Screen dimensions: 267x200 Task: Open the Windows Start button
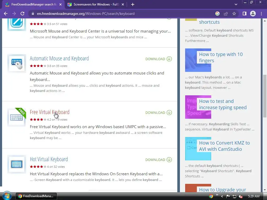pos(7,196)
